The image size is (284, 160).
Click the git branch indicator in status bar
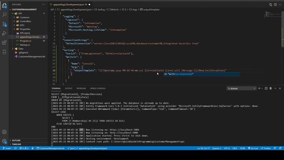[x=7, y=148]
